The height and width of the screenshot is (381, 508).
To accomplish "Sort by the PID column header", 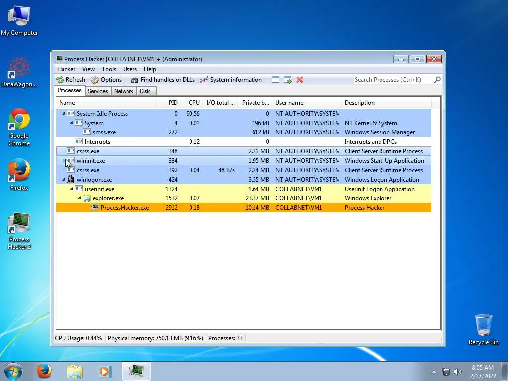I will tap(168, 102).
